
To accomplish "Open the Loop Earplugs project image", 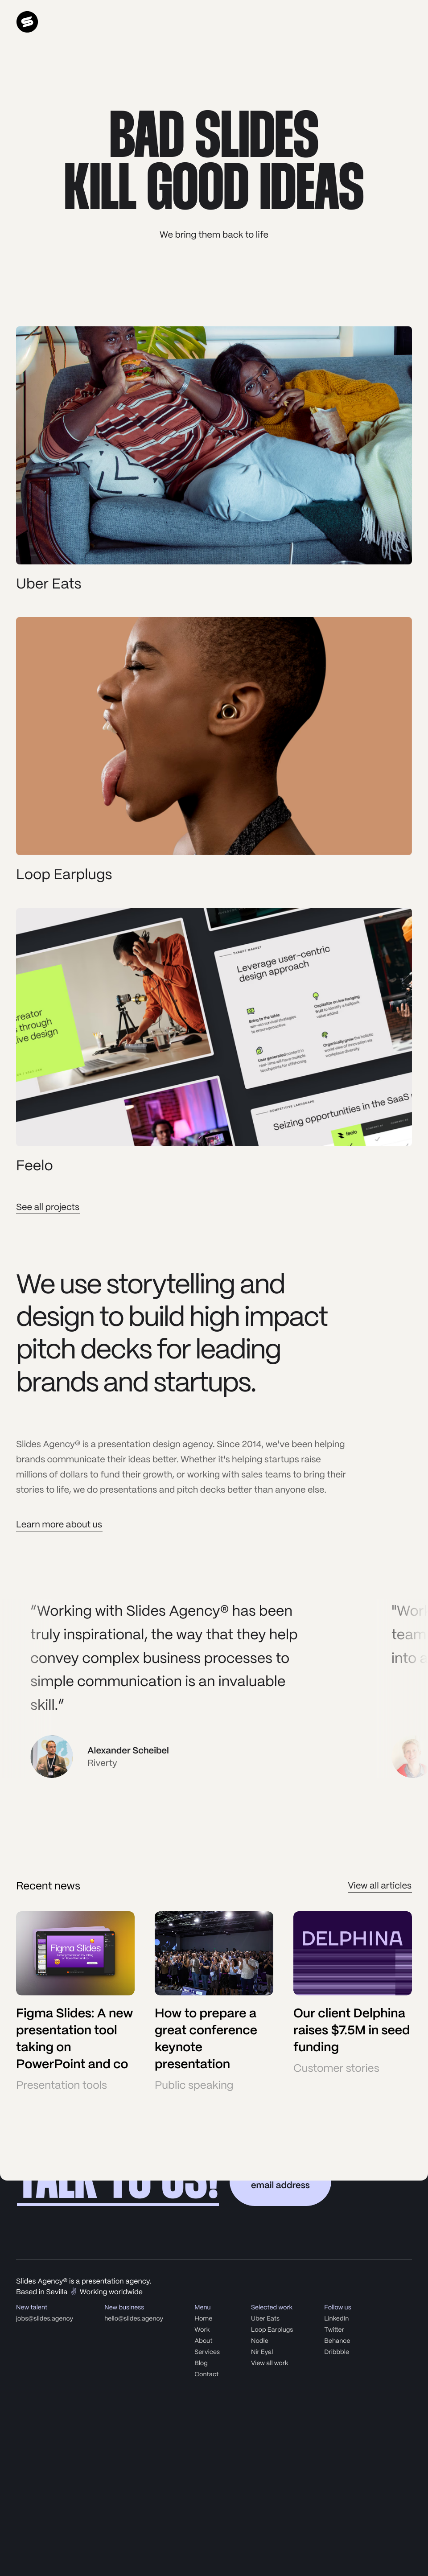I will 214,735.
